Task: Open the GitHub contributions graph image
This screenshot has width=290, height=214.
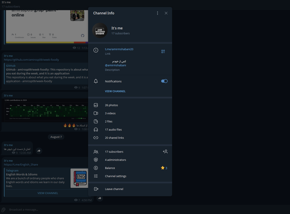Action: point(45,110)
